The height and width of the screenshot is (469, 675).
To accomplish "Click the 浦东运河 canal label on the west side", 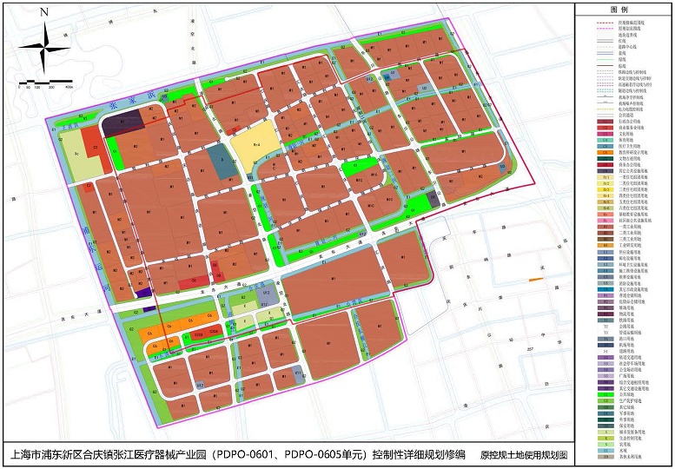I will pyautogui.click(x=95, y=257).
